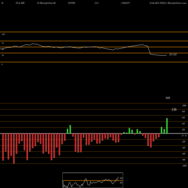Click the overlapping 2.56 value near MR axis
188x188 pixels.
point(174,109)
